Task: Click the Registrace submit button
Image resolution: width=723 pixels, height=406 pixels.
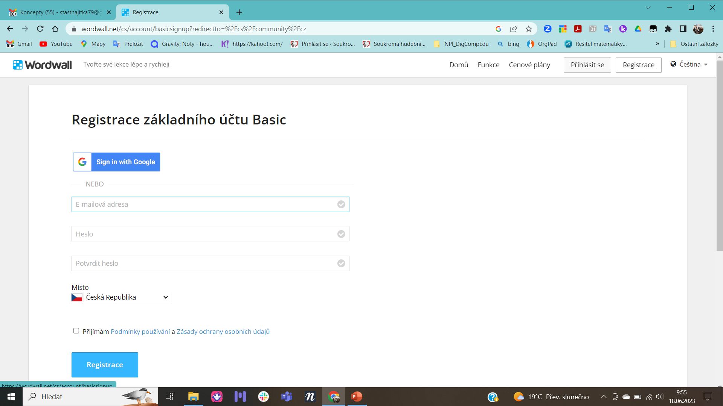Action: pos(105,364)
